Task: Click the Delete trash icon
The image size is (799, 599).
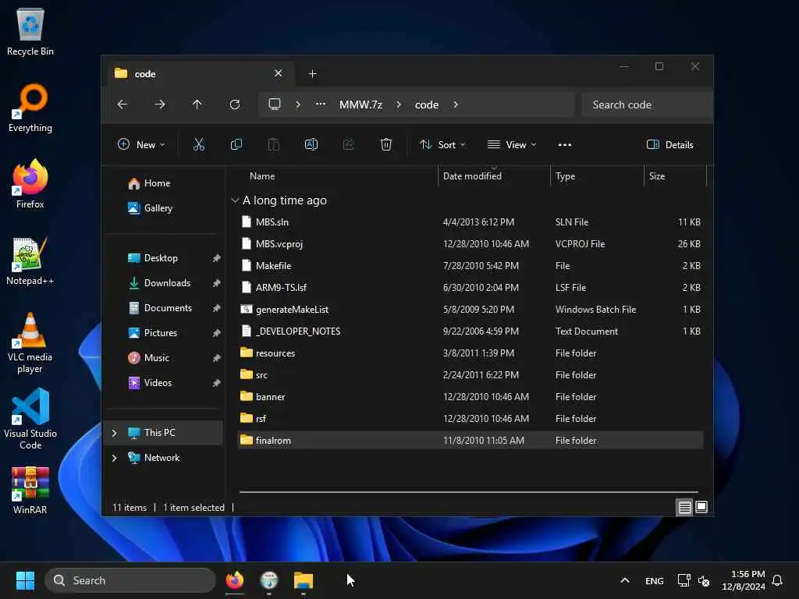Action: [385, 144]
